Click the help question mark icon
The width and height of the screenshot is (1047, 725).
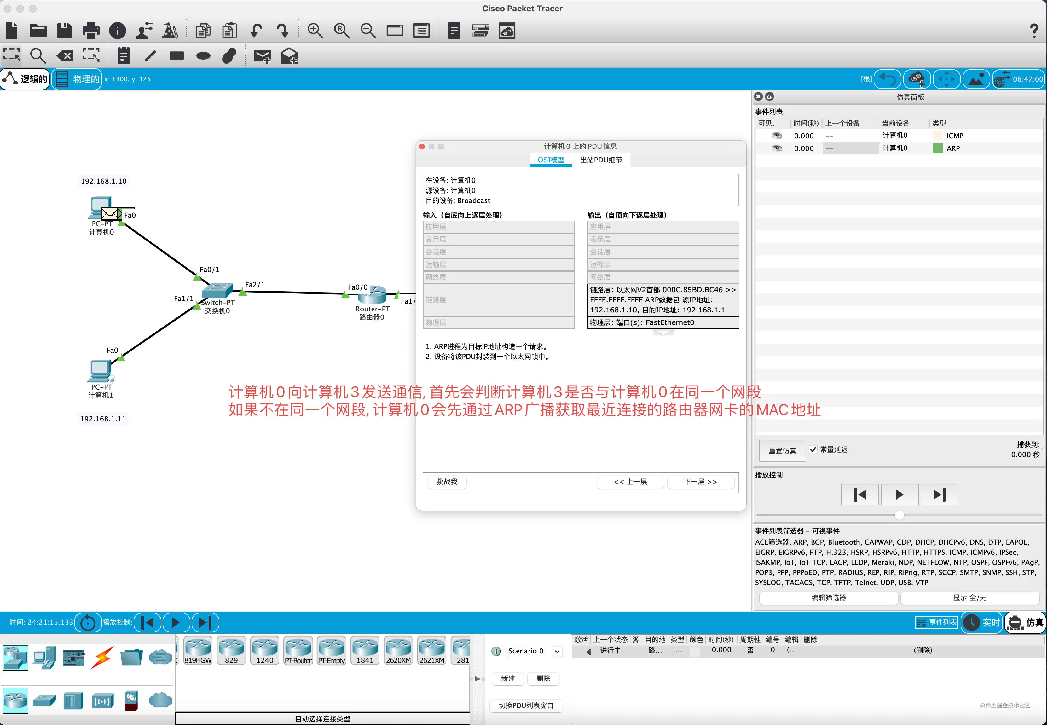click(1034, 31)
